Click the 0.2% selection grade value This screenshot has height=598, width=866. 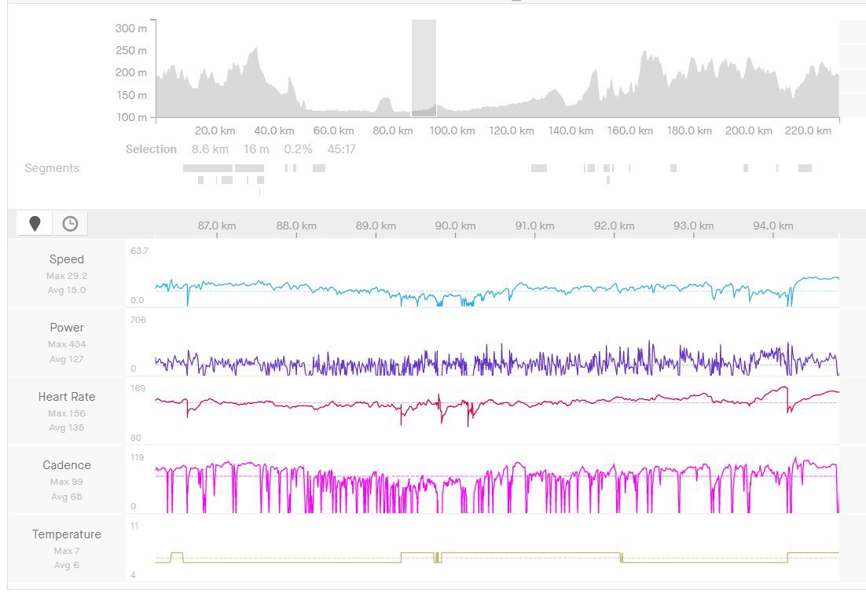tap(299, 149)
